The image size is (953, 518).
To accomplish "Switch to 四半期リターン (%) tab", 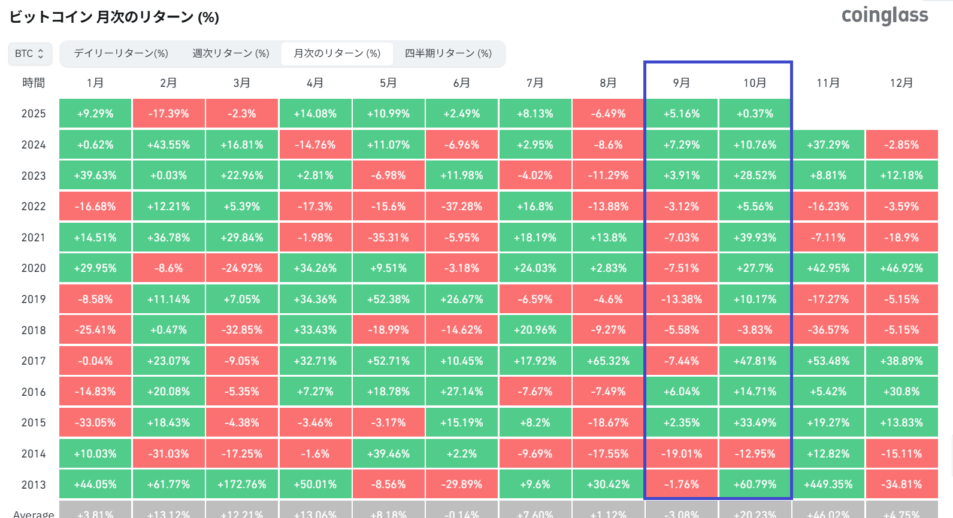I will click(x=448, y=53).
